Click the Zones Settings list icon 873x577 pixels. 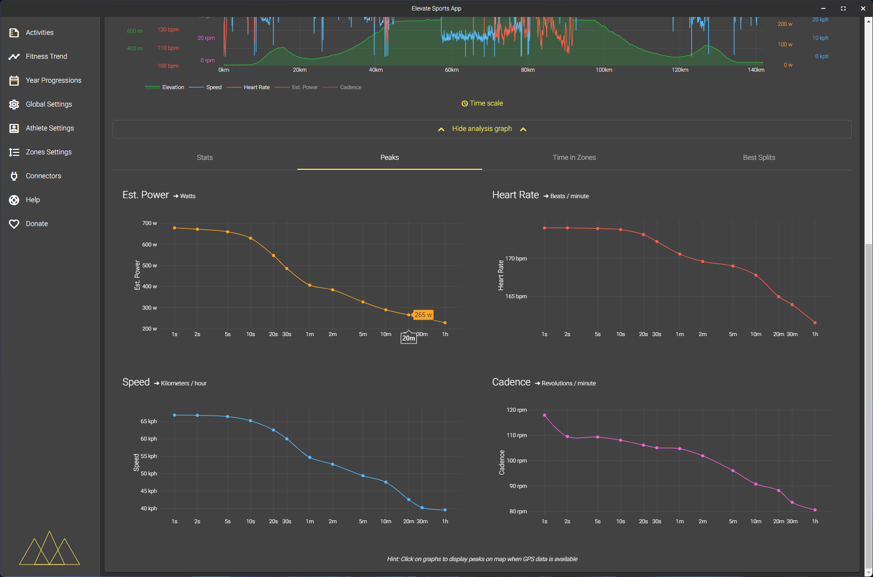(x=14, y=152)
